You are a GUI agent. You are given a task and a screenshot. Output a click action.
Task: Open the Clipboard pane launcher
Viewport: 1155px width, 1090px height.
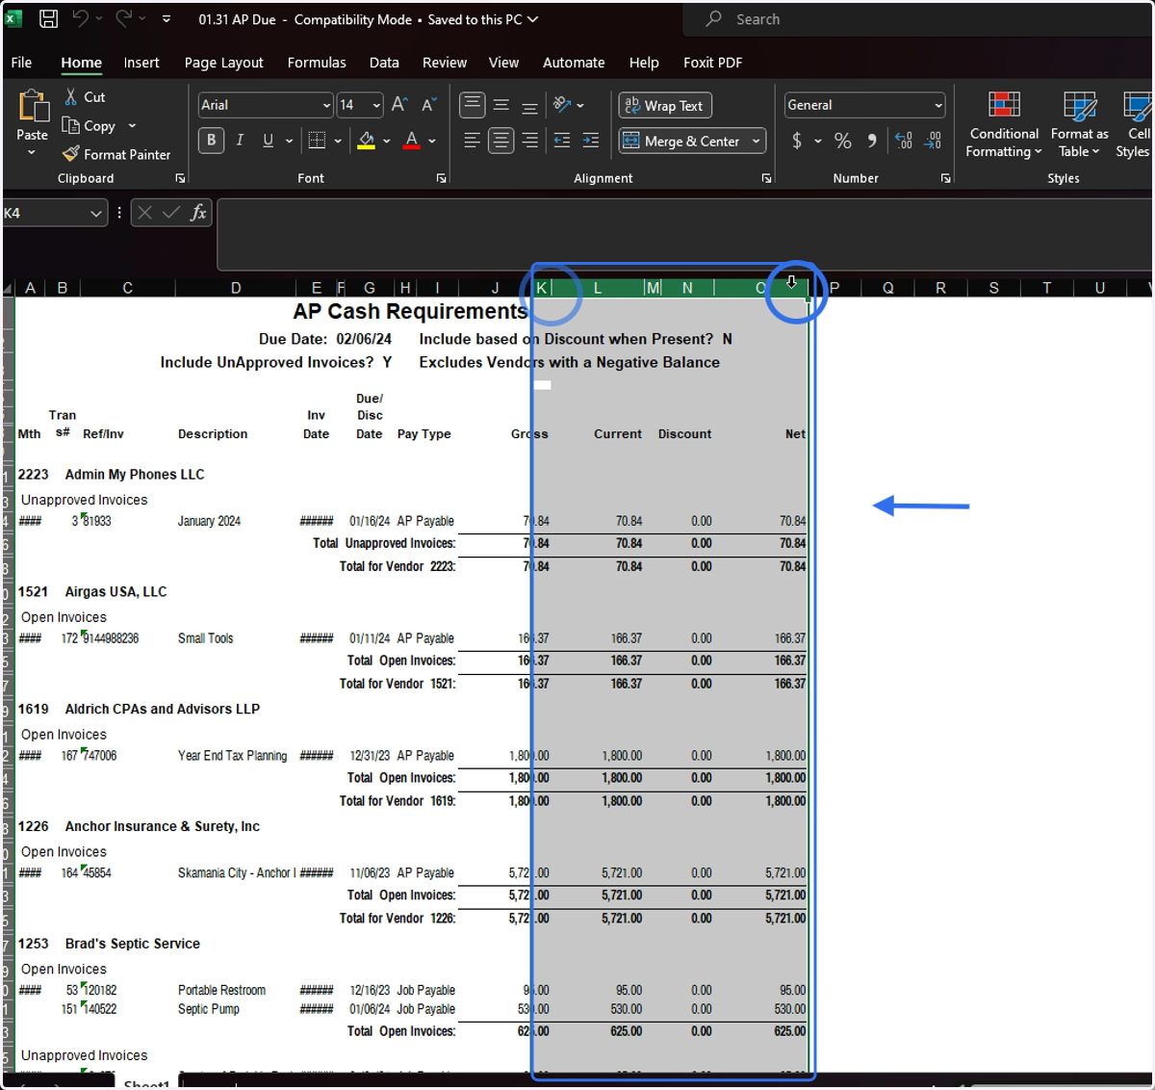coord(180,178)
